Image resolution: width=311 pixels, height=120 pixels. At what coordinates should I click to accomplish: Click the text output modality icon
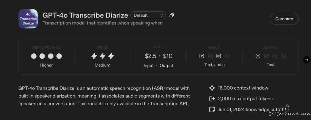click(x=258, y=56)
